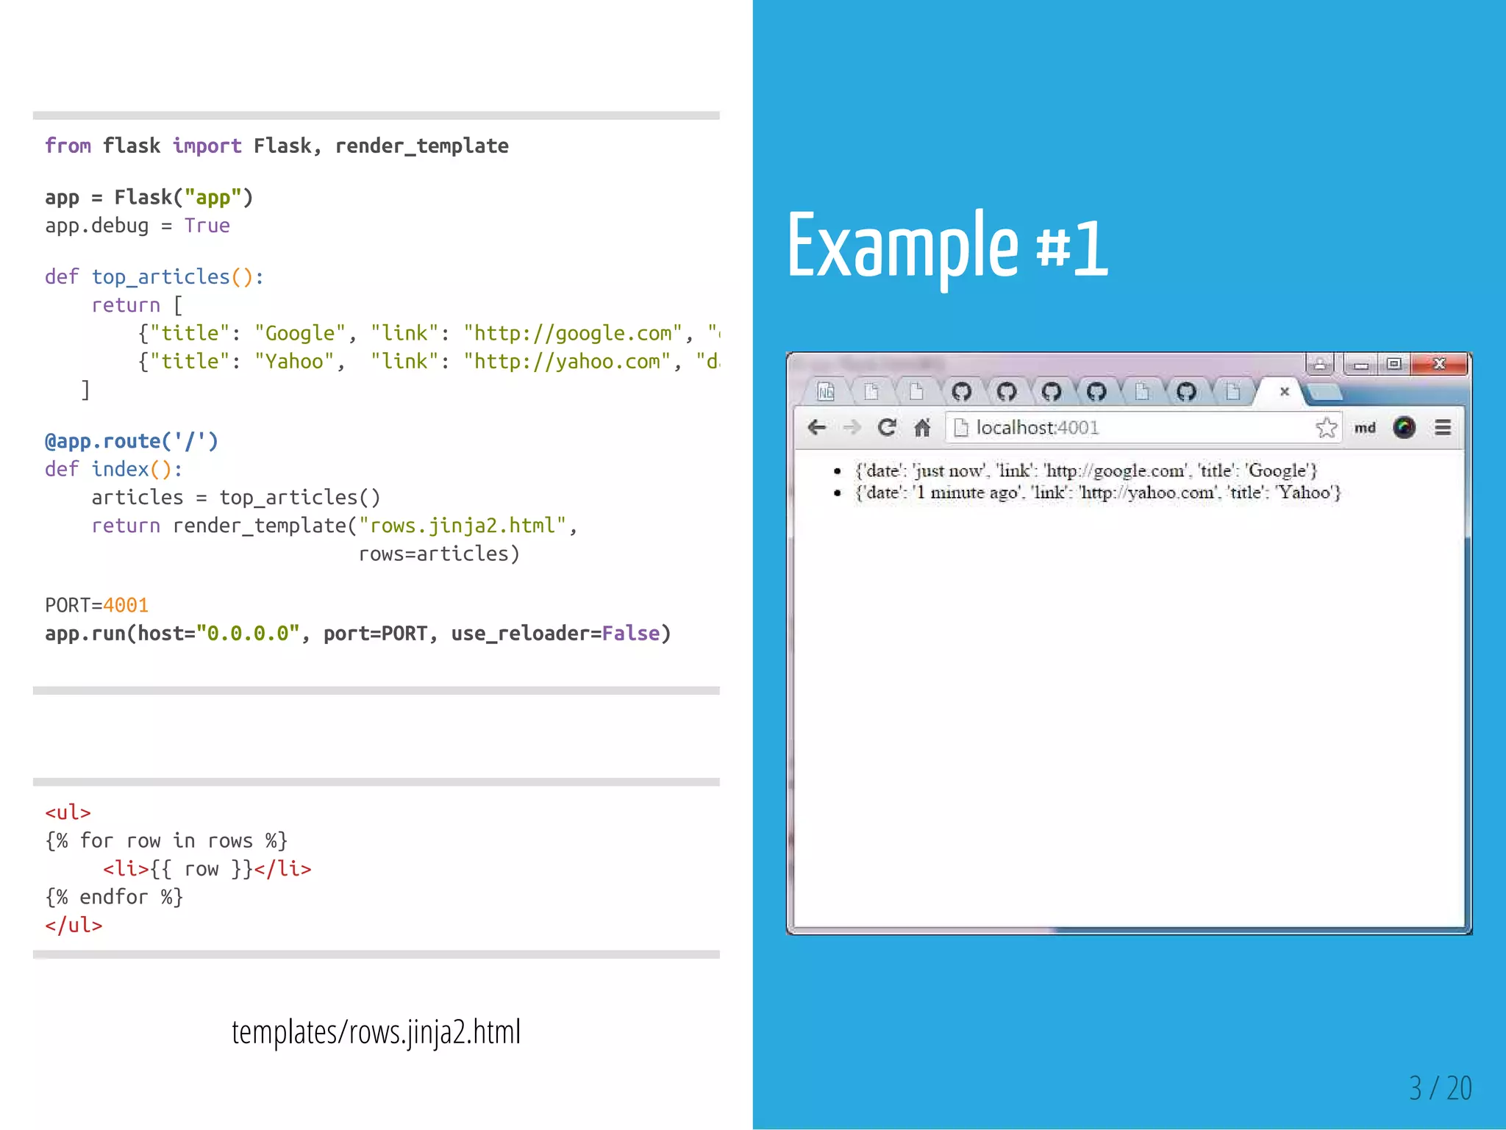Click the '3 / 20' slide counter

pos(1440,1087)
